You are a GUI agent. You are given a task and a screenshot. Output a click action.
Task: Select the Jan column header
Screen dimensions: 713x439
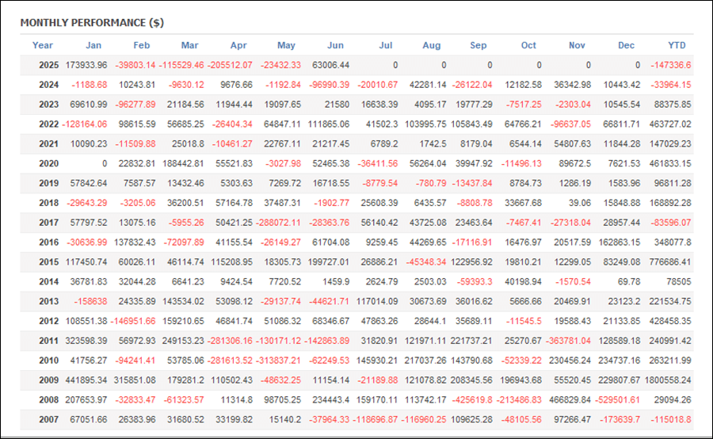pyautogui.click(x=93, y=45)
